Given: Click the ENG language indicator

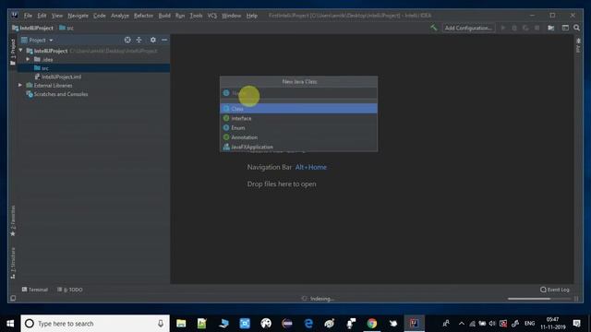Looking at the screenshot, I should (x=529, y=324).
